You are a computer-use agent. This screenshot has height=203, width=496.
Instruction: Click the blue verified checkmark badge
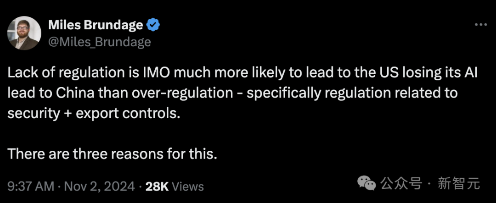153,25
